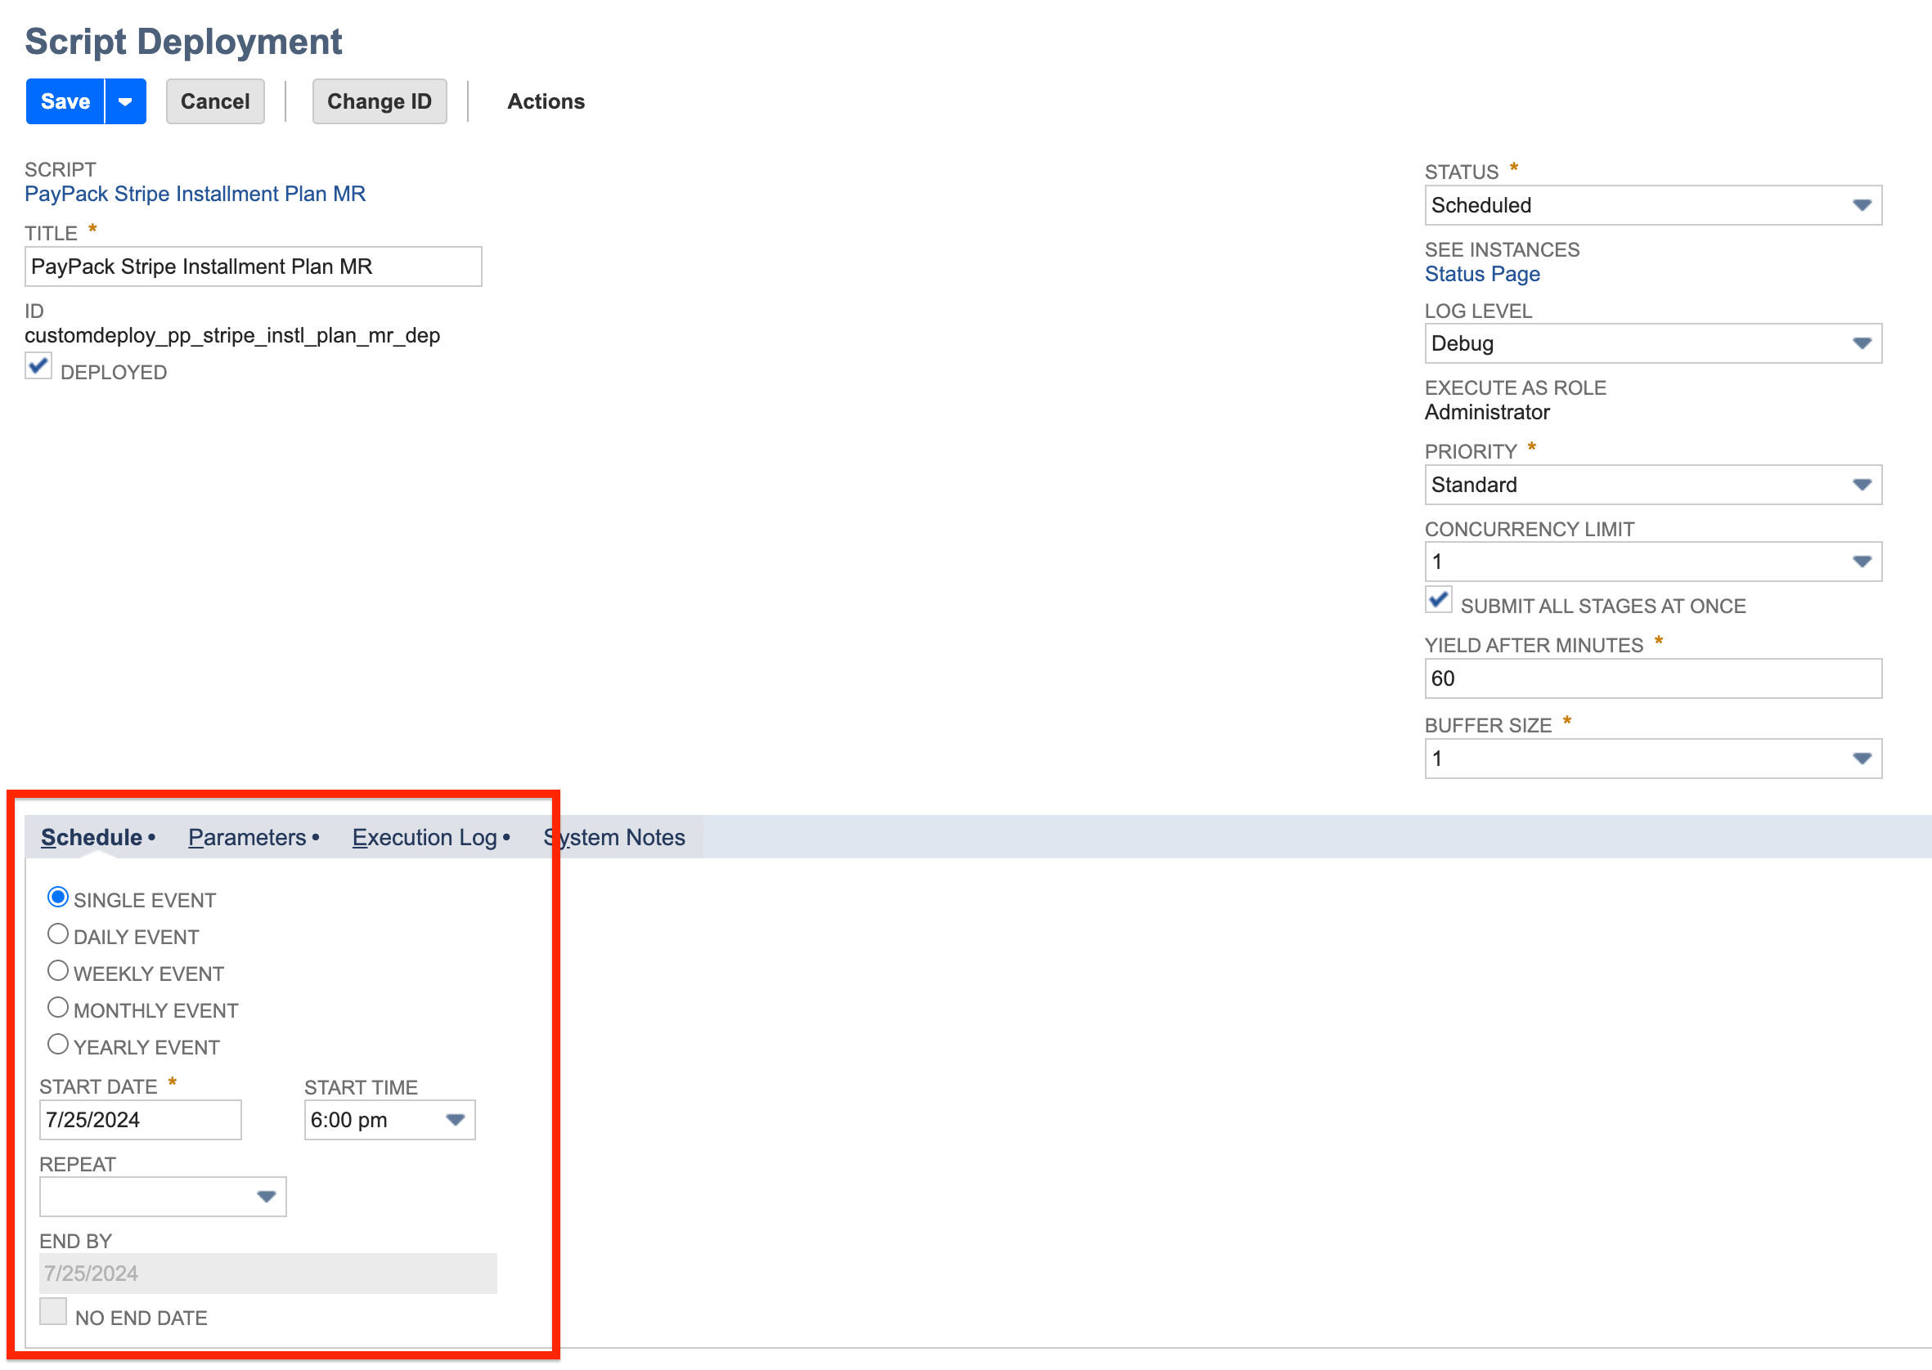
Task: Switch to the Execution Log tab
Action: pyautogui.click(x=425, y=837)
